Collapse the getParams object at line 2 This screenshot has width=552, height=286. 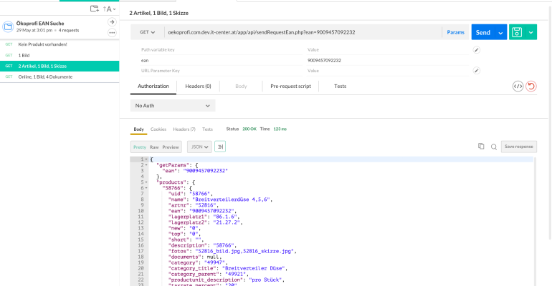coord(146,165)
